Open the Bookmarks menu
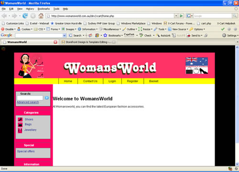Viewport: 239px width, 172px height. click(x=43, y=9)
